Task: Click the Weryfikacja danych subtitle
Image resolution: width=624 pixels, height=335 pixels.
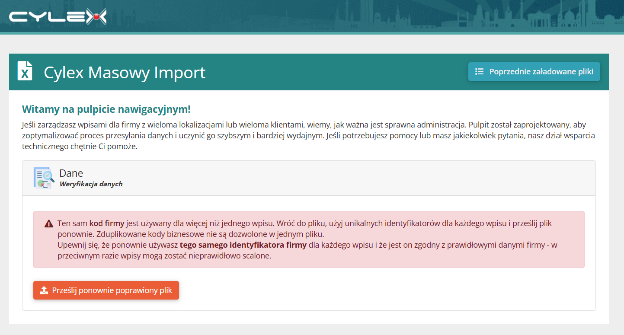Action: pyautogui.click(x=91, y=184)
